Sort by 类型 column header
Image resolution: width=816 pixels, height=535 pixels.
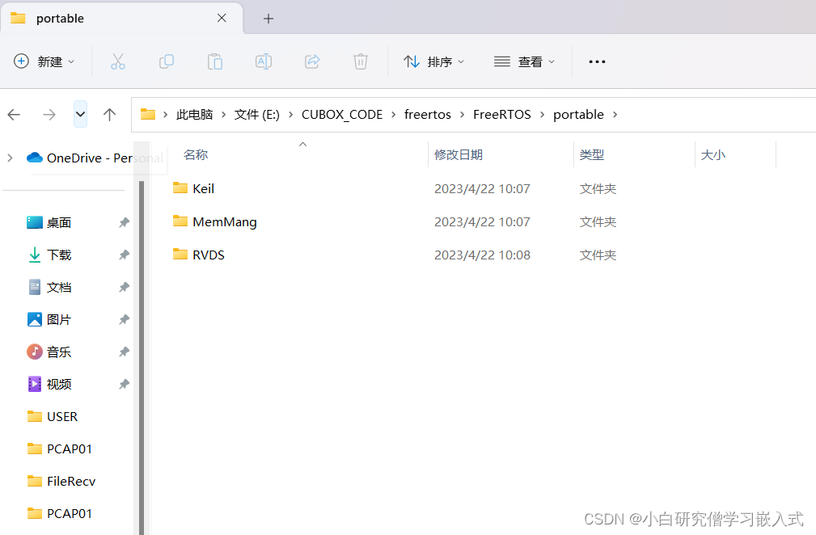(592, 154)
